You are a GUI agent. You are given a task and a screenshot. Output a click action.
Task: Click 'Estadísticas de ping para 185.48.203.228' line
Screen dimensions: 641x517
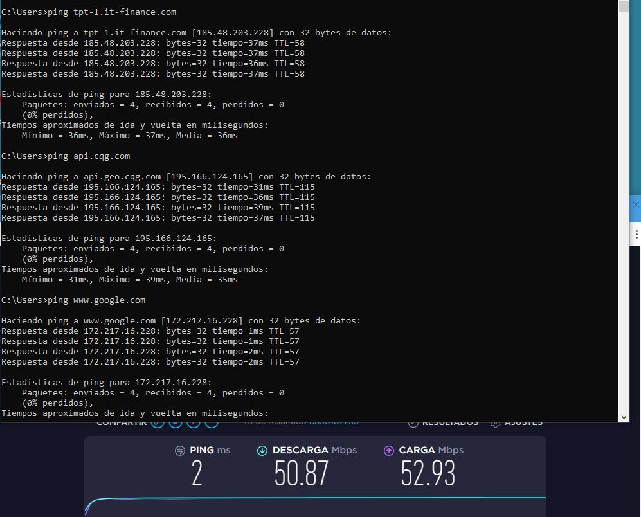coord(107,95)
